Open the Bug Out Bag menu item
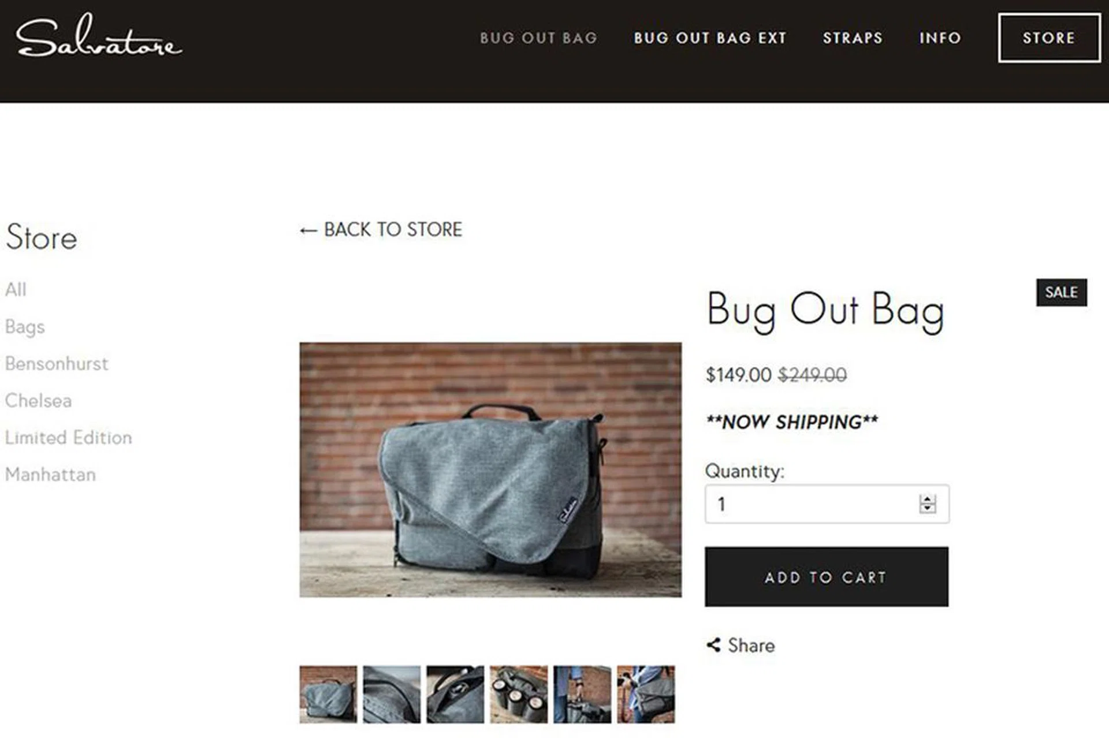 [538, 38]
